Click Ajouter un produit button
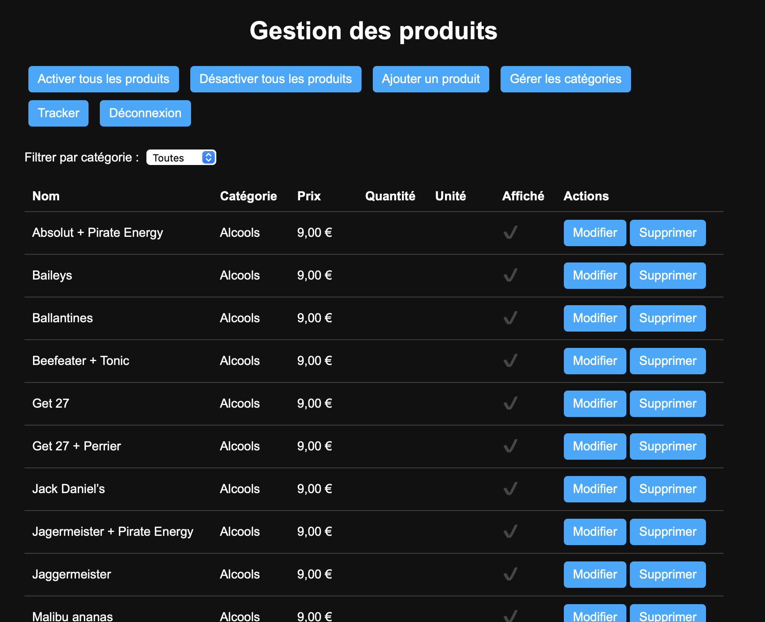Image resolution: width=765 pixels, height=622 pixels. tap(431, 79)
